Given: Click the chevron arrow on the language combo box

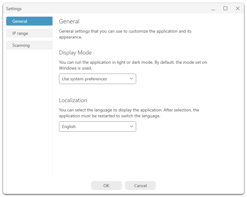Looking at the screenshot, I should (x=132, y=126).
